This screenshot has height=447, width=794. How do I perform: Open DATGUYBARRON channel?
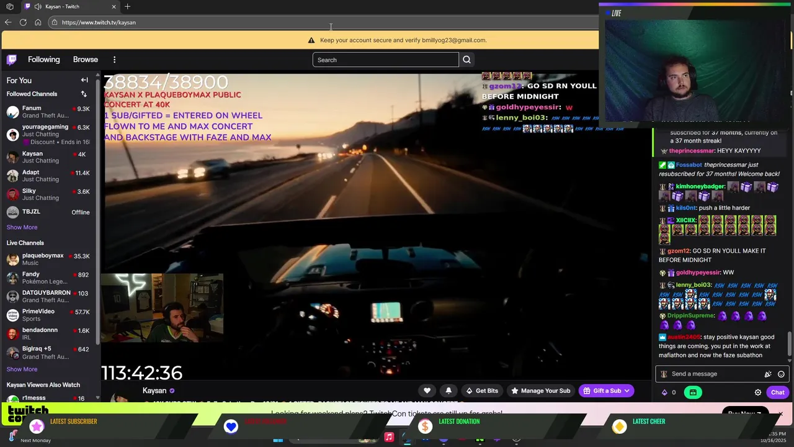pos(48,296)
